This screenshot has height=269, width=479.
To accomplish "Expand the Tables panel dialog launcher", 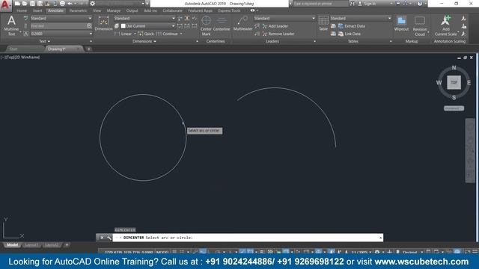I will pos(391,41).
